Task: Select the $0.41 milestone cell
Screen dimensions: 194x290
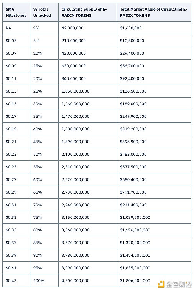Action: (x=16, y=268)
